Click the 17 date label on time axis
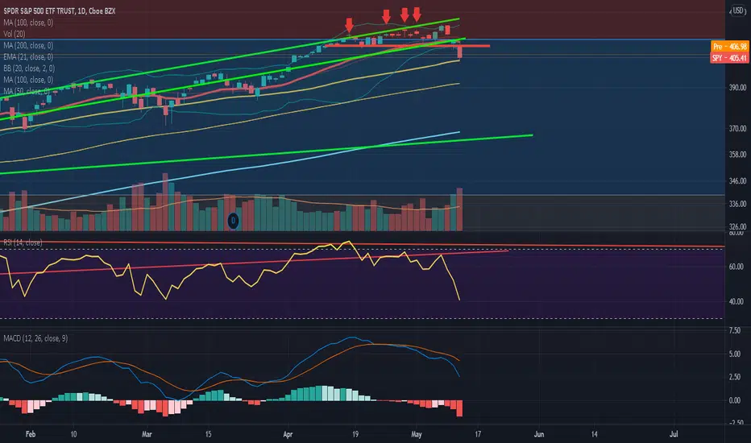Screen dimensions: 751x443 [x=478, y=434]
